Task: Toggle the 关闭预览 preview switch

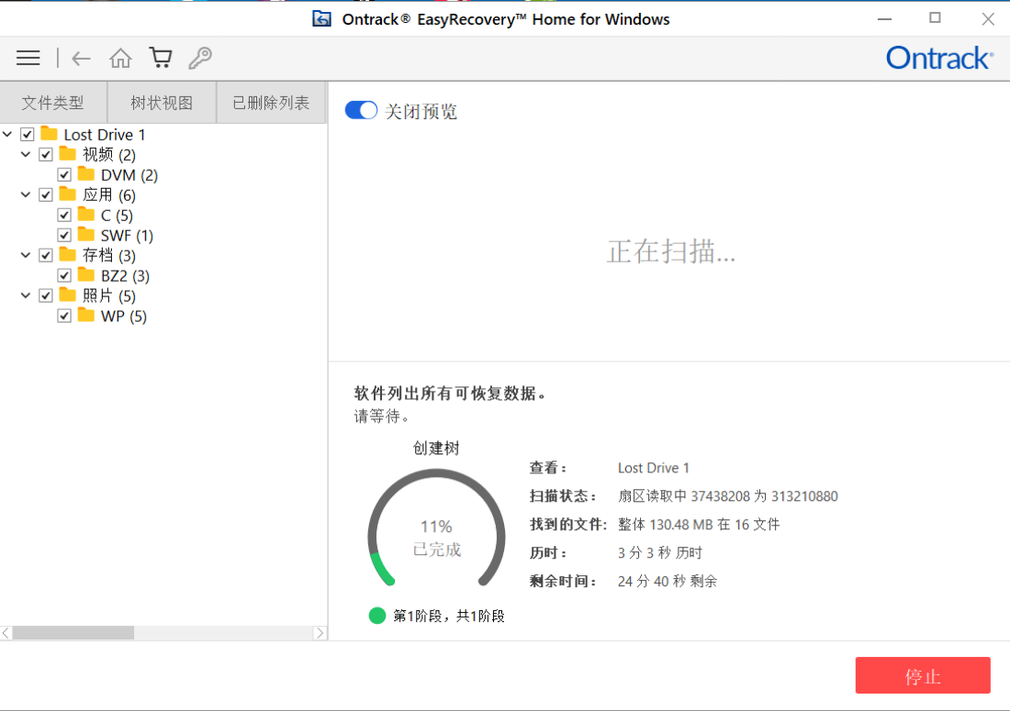Action: (361, 111)
